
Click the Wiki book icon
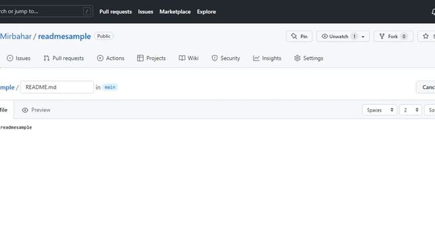182,58
